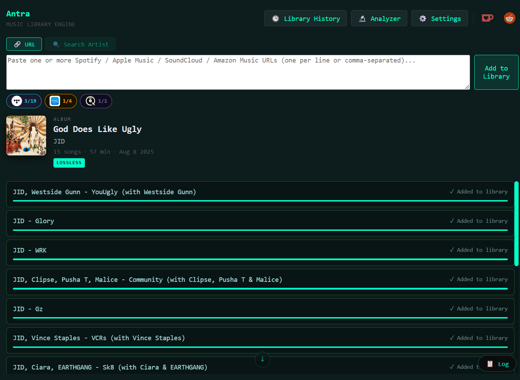Open the Log panel
Image resolution: width=520 pixels, height=380 pixels.
(x=498, y=364)
